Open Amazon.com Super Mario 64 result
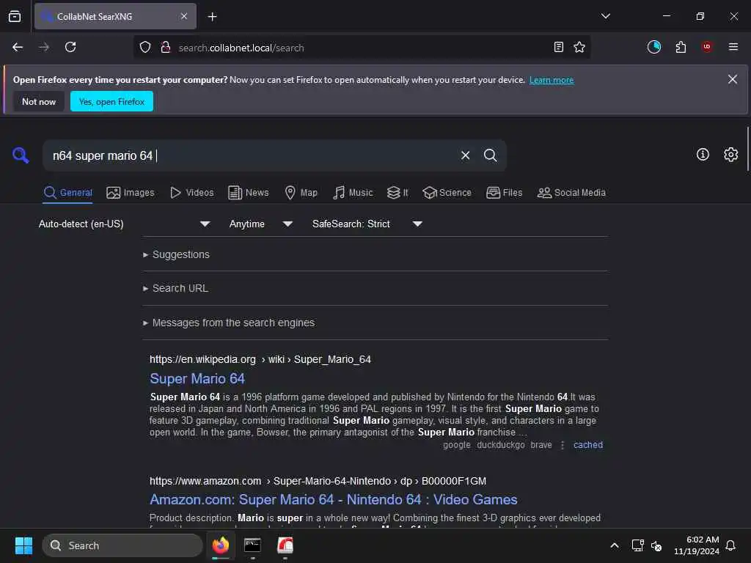Viewport: 751px width, 563px height. (x=334, y=500)
